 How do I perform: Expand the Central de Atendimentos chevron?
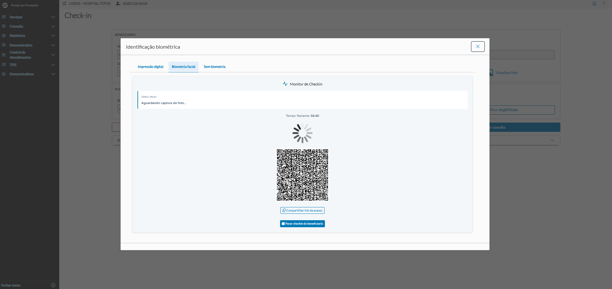pos(53,55)
